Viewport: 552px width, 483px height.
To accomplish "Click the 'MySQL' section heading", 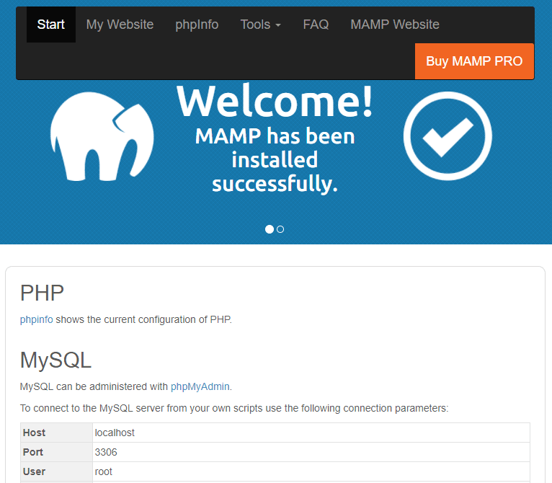I will pyautogui.click(x=55, y=360).
